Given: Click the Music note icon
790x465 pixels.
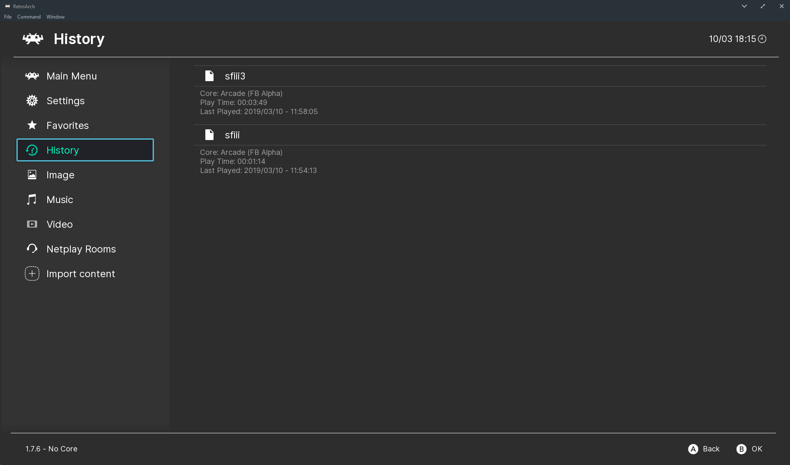Looking at the screenshot, I should click(x=32, y=199).
